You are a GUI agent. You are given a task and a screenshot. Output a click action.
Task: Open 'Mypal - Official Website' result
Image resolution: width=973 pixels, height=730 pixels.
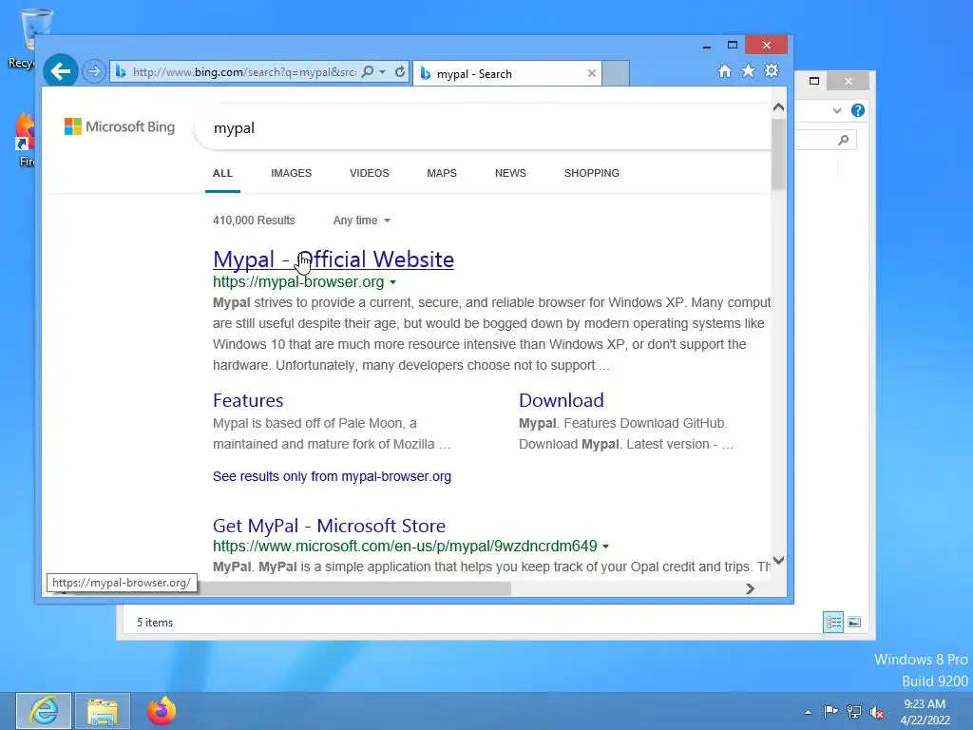[x=334, y=259]
